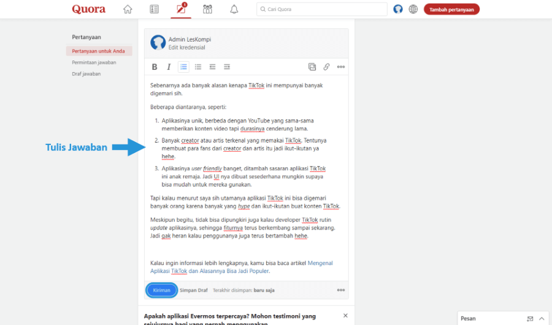The height and width of the screenshot is (325, 552).
Task: Open the Notifications bell icon
Action: point(234,9)
